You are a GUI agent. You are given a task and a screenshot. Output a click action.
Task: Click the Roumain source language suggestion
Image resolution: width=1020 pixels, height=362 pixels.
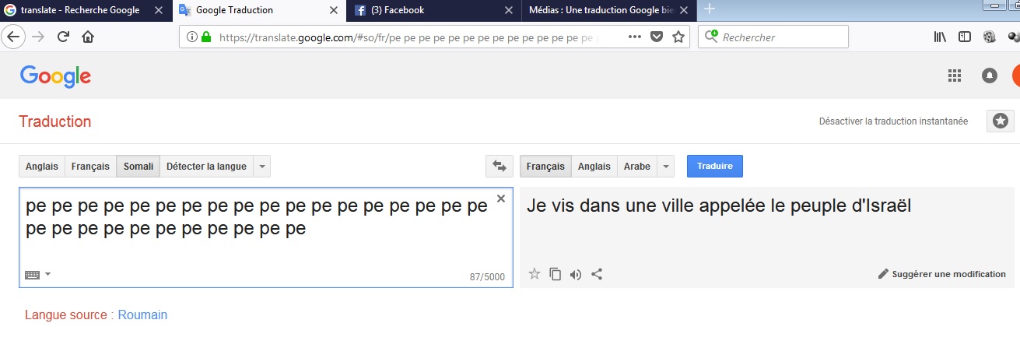(142, 315)
